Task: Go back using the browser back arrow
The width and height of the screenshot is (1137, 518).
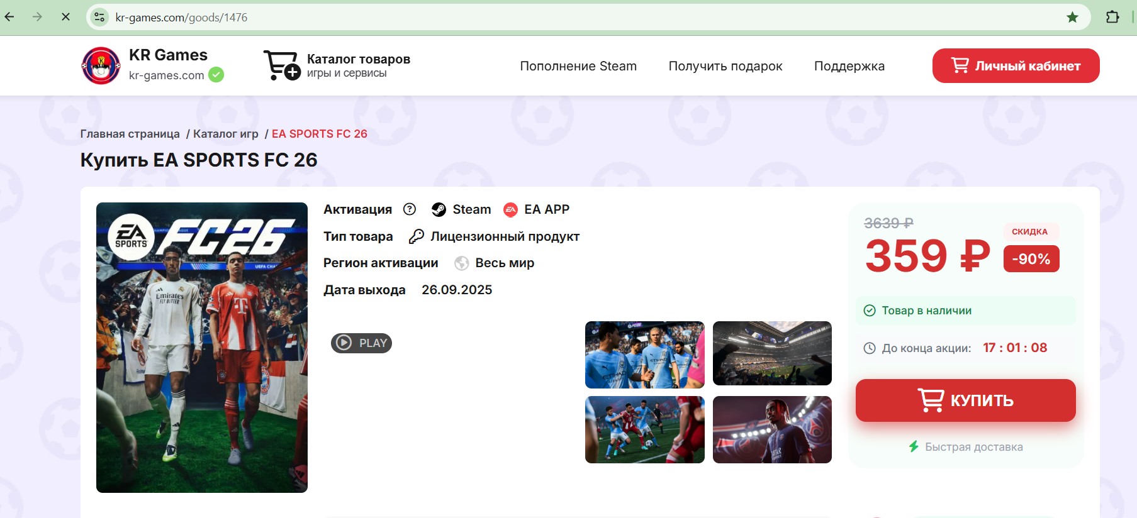Action: 10,17
